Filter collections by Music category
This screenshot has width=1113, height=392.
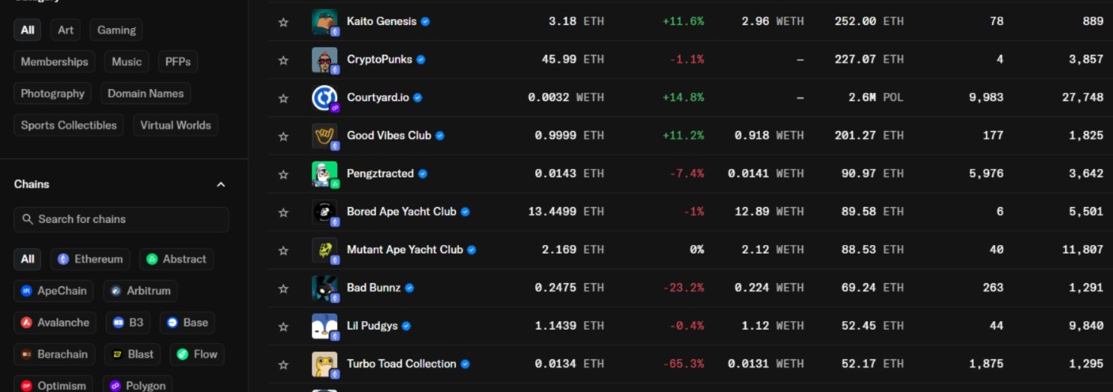(x=126, y=62)
